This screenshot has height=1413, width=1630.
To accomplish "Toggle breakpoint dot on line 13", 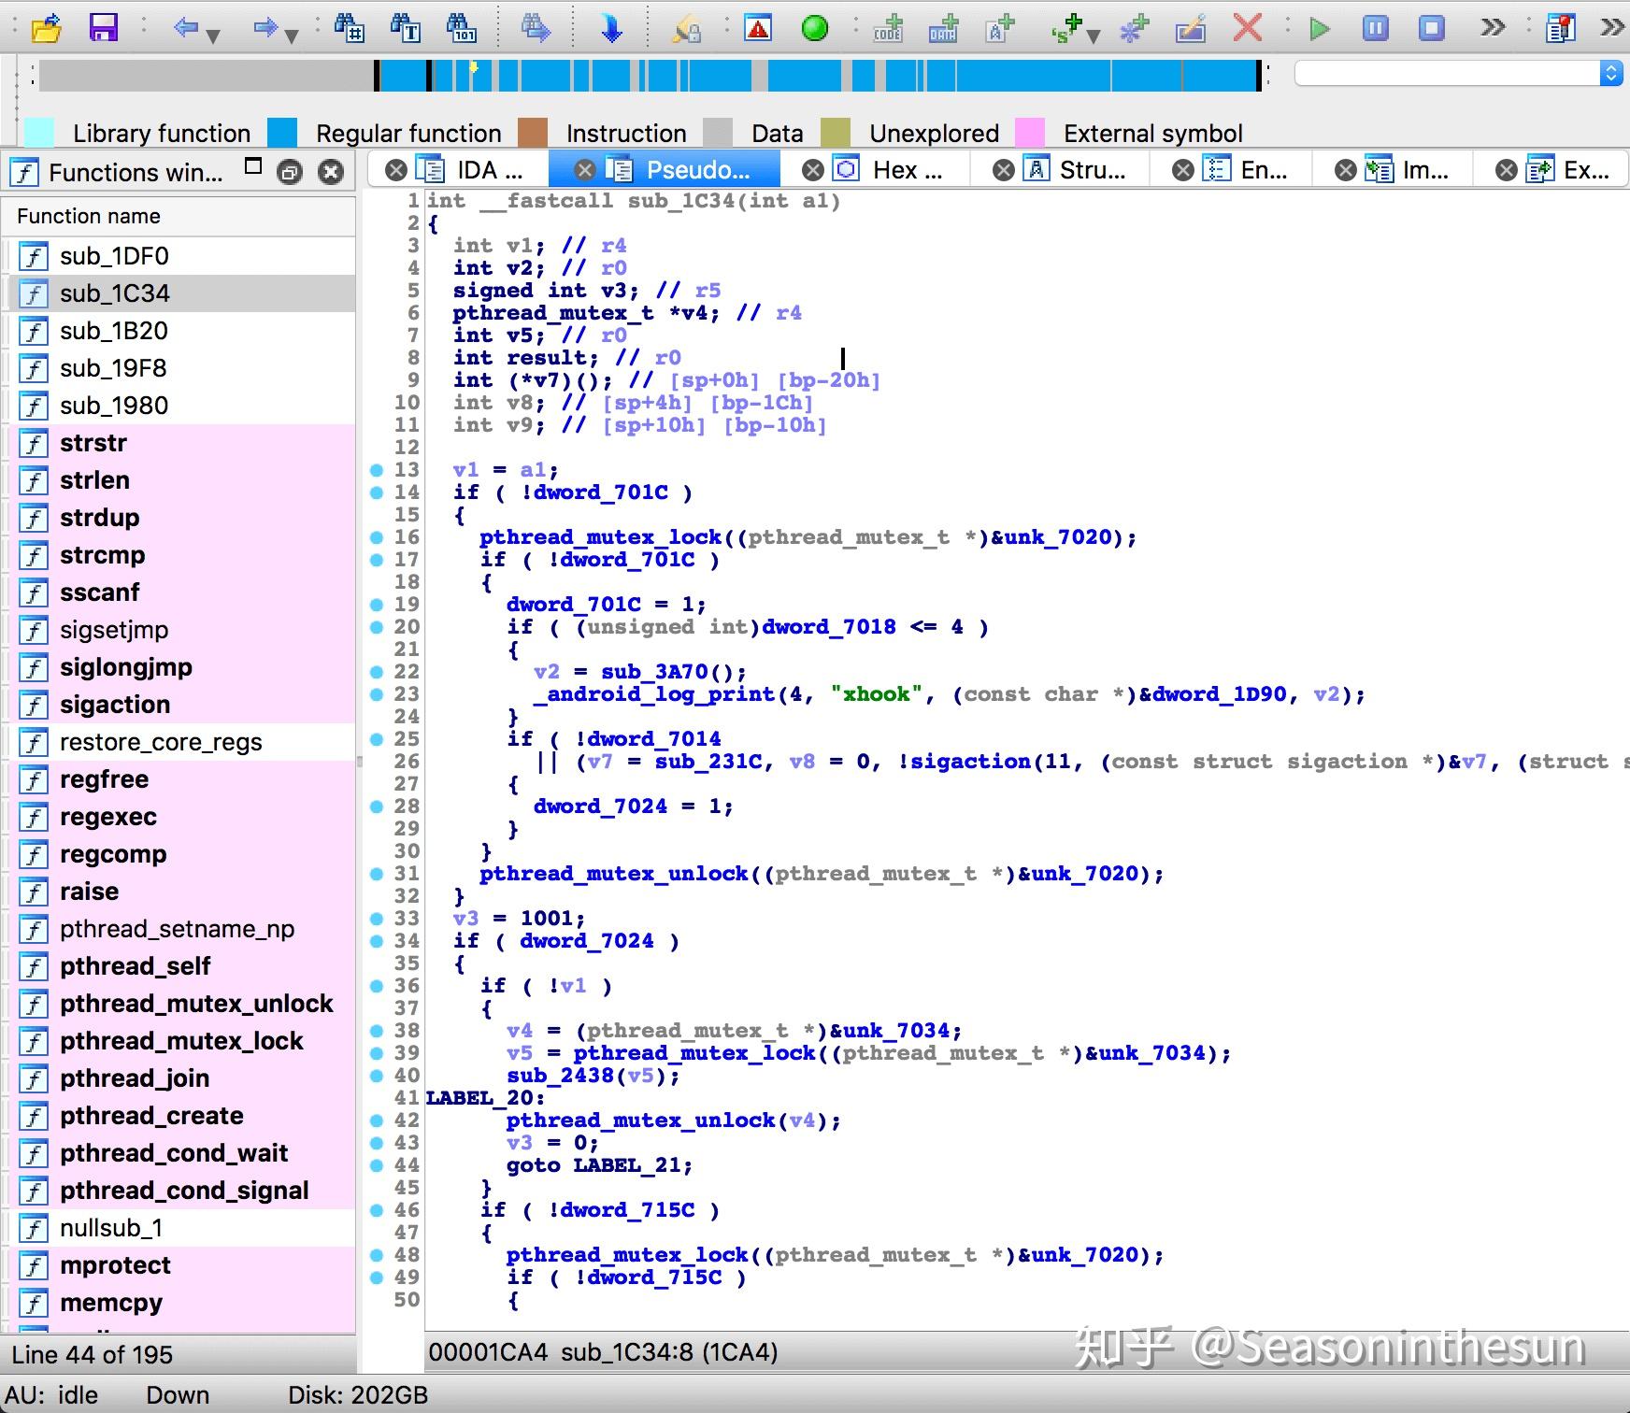I will click(377, 469).
